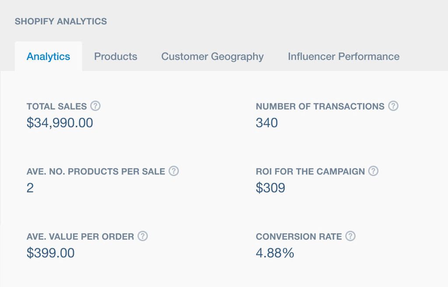Click help icon for Ave. No. Products Per Sale

pyautogui.click(x=174, y=171)
